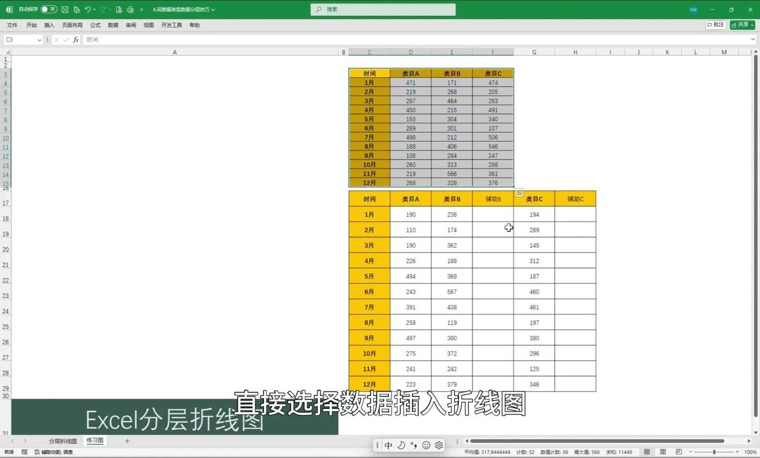760x458 pixels.
Task: Select the 辅助B header cell
Action: click(x=493, y=199)
